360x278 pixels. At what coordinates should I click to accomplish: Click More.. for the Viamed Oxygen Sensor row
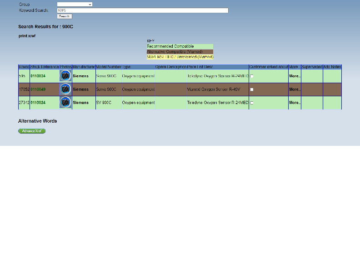[295, 89]
